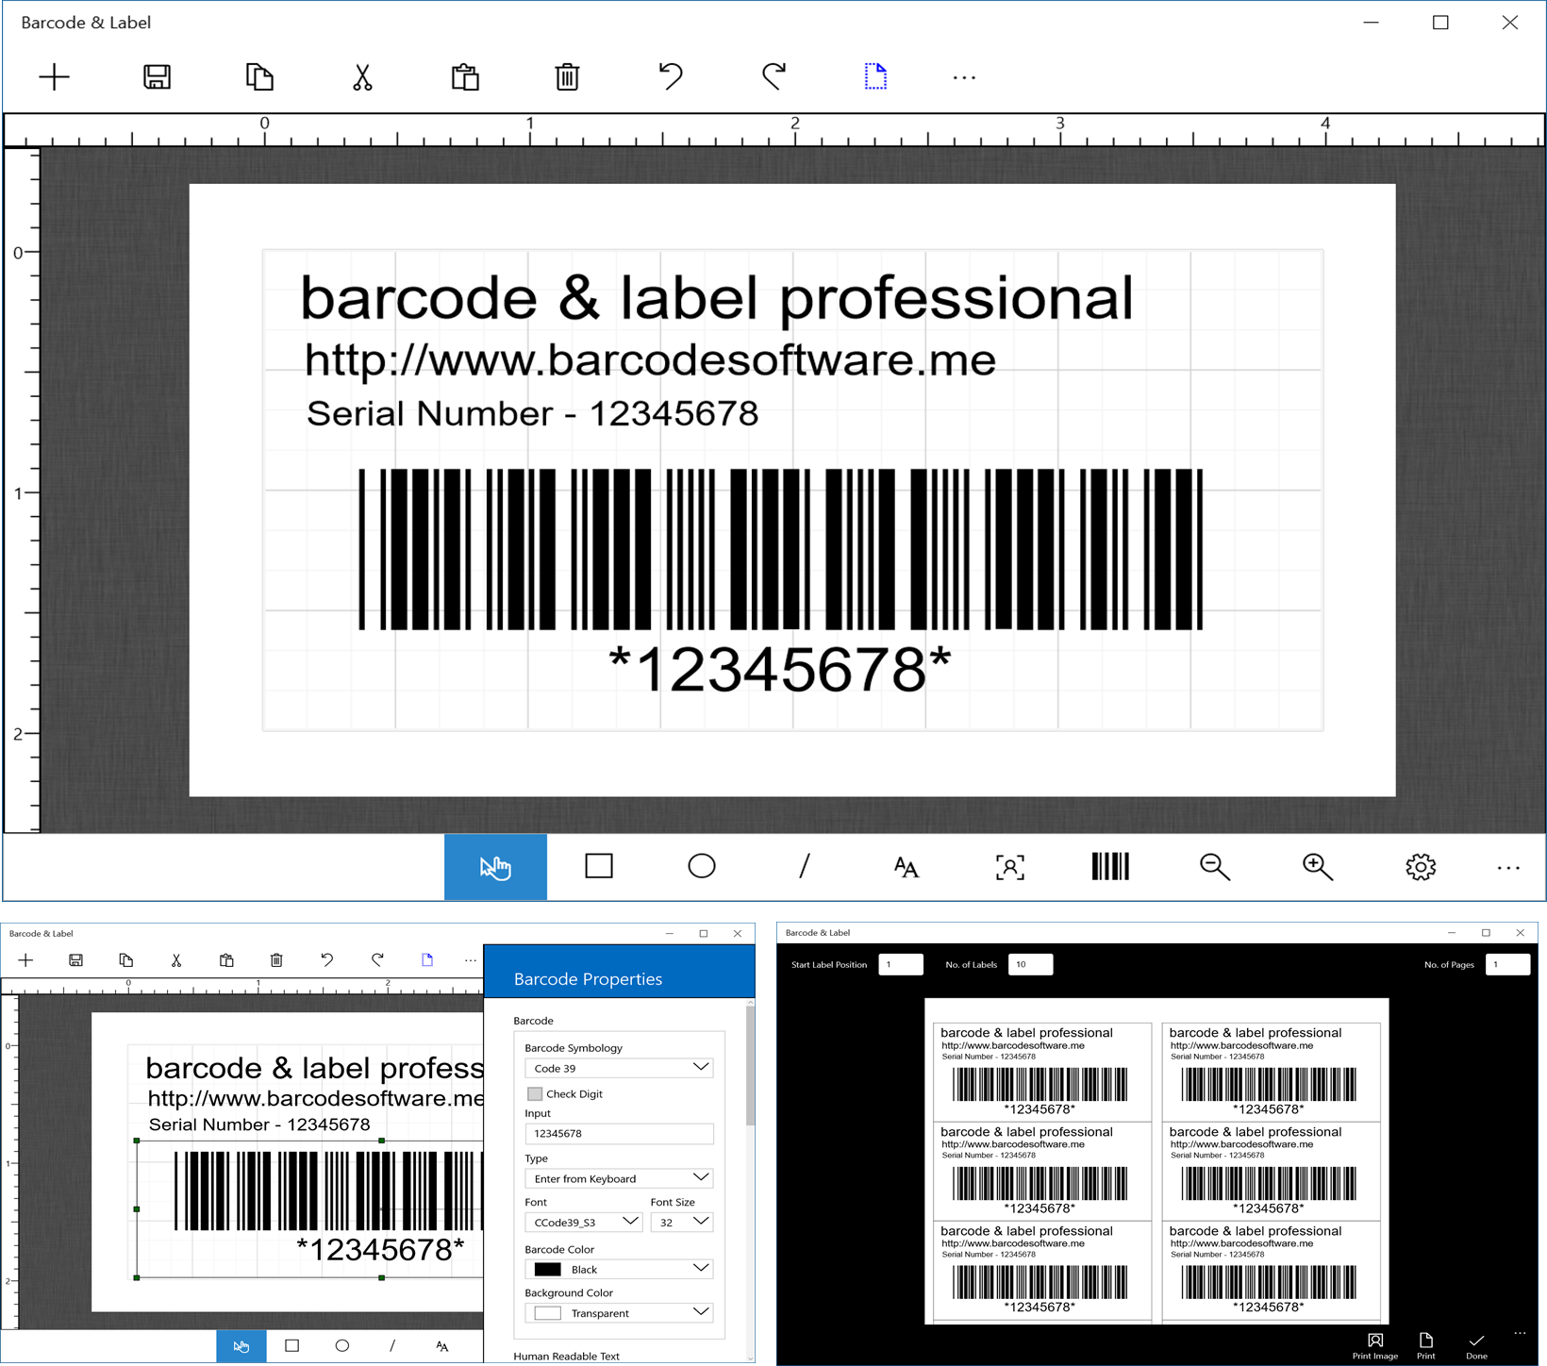1547x1366 pixels.
Task: Select the image insertion tool
Action: [1008, 866]
